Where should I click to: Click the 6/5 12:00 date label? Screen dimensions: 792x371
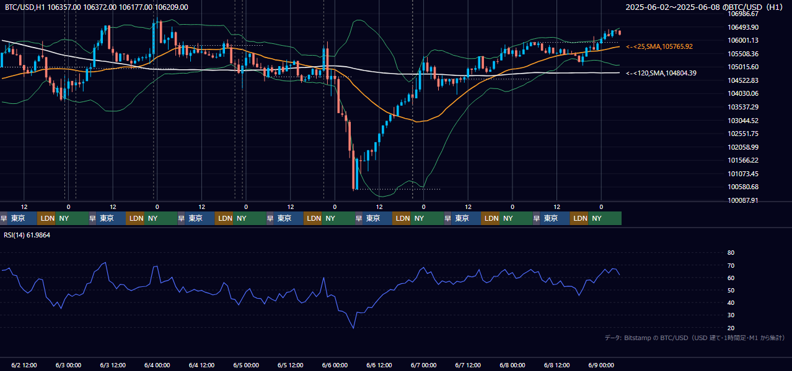pos(291,365)
